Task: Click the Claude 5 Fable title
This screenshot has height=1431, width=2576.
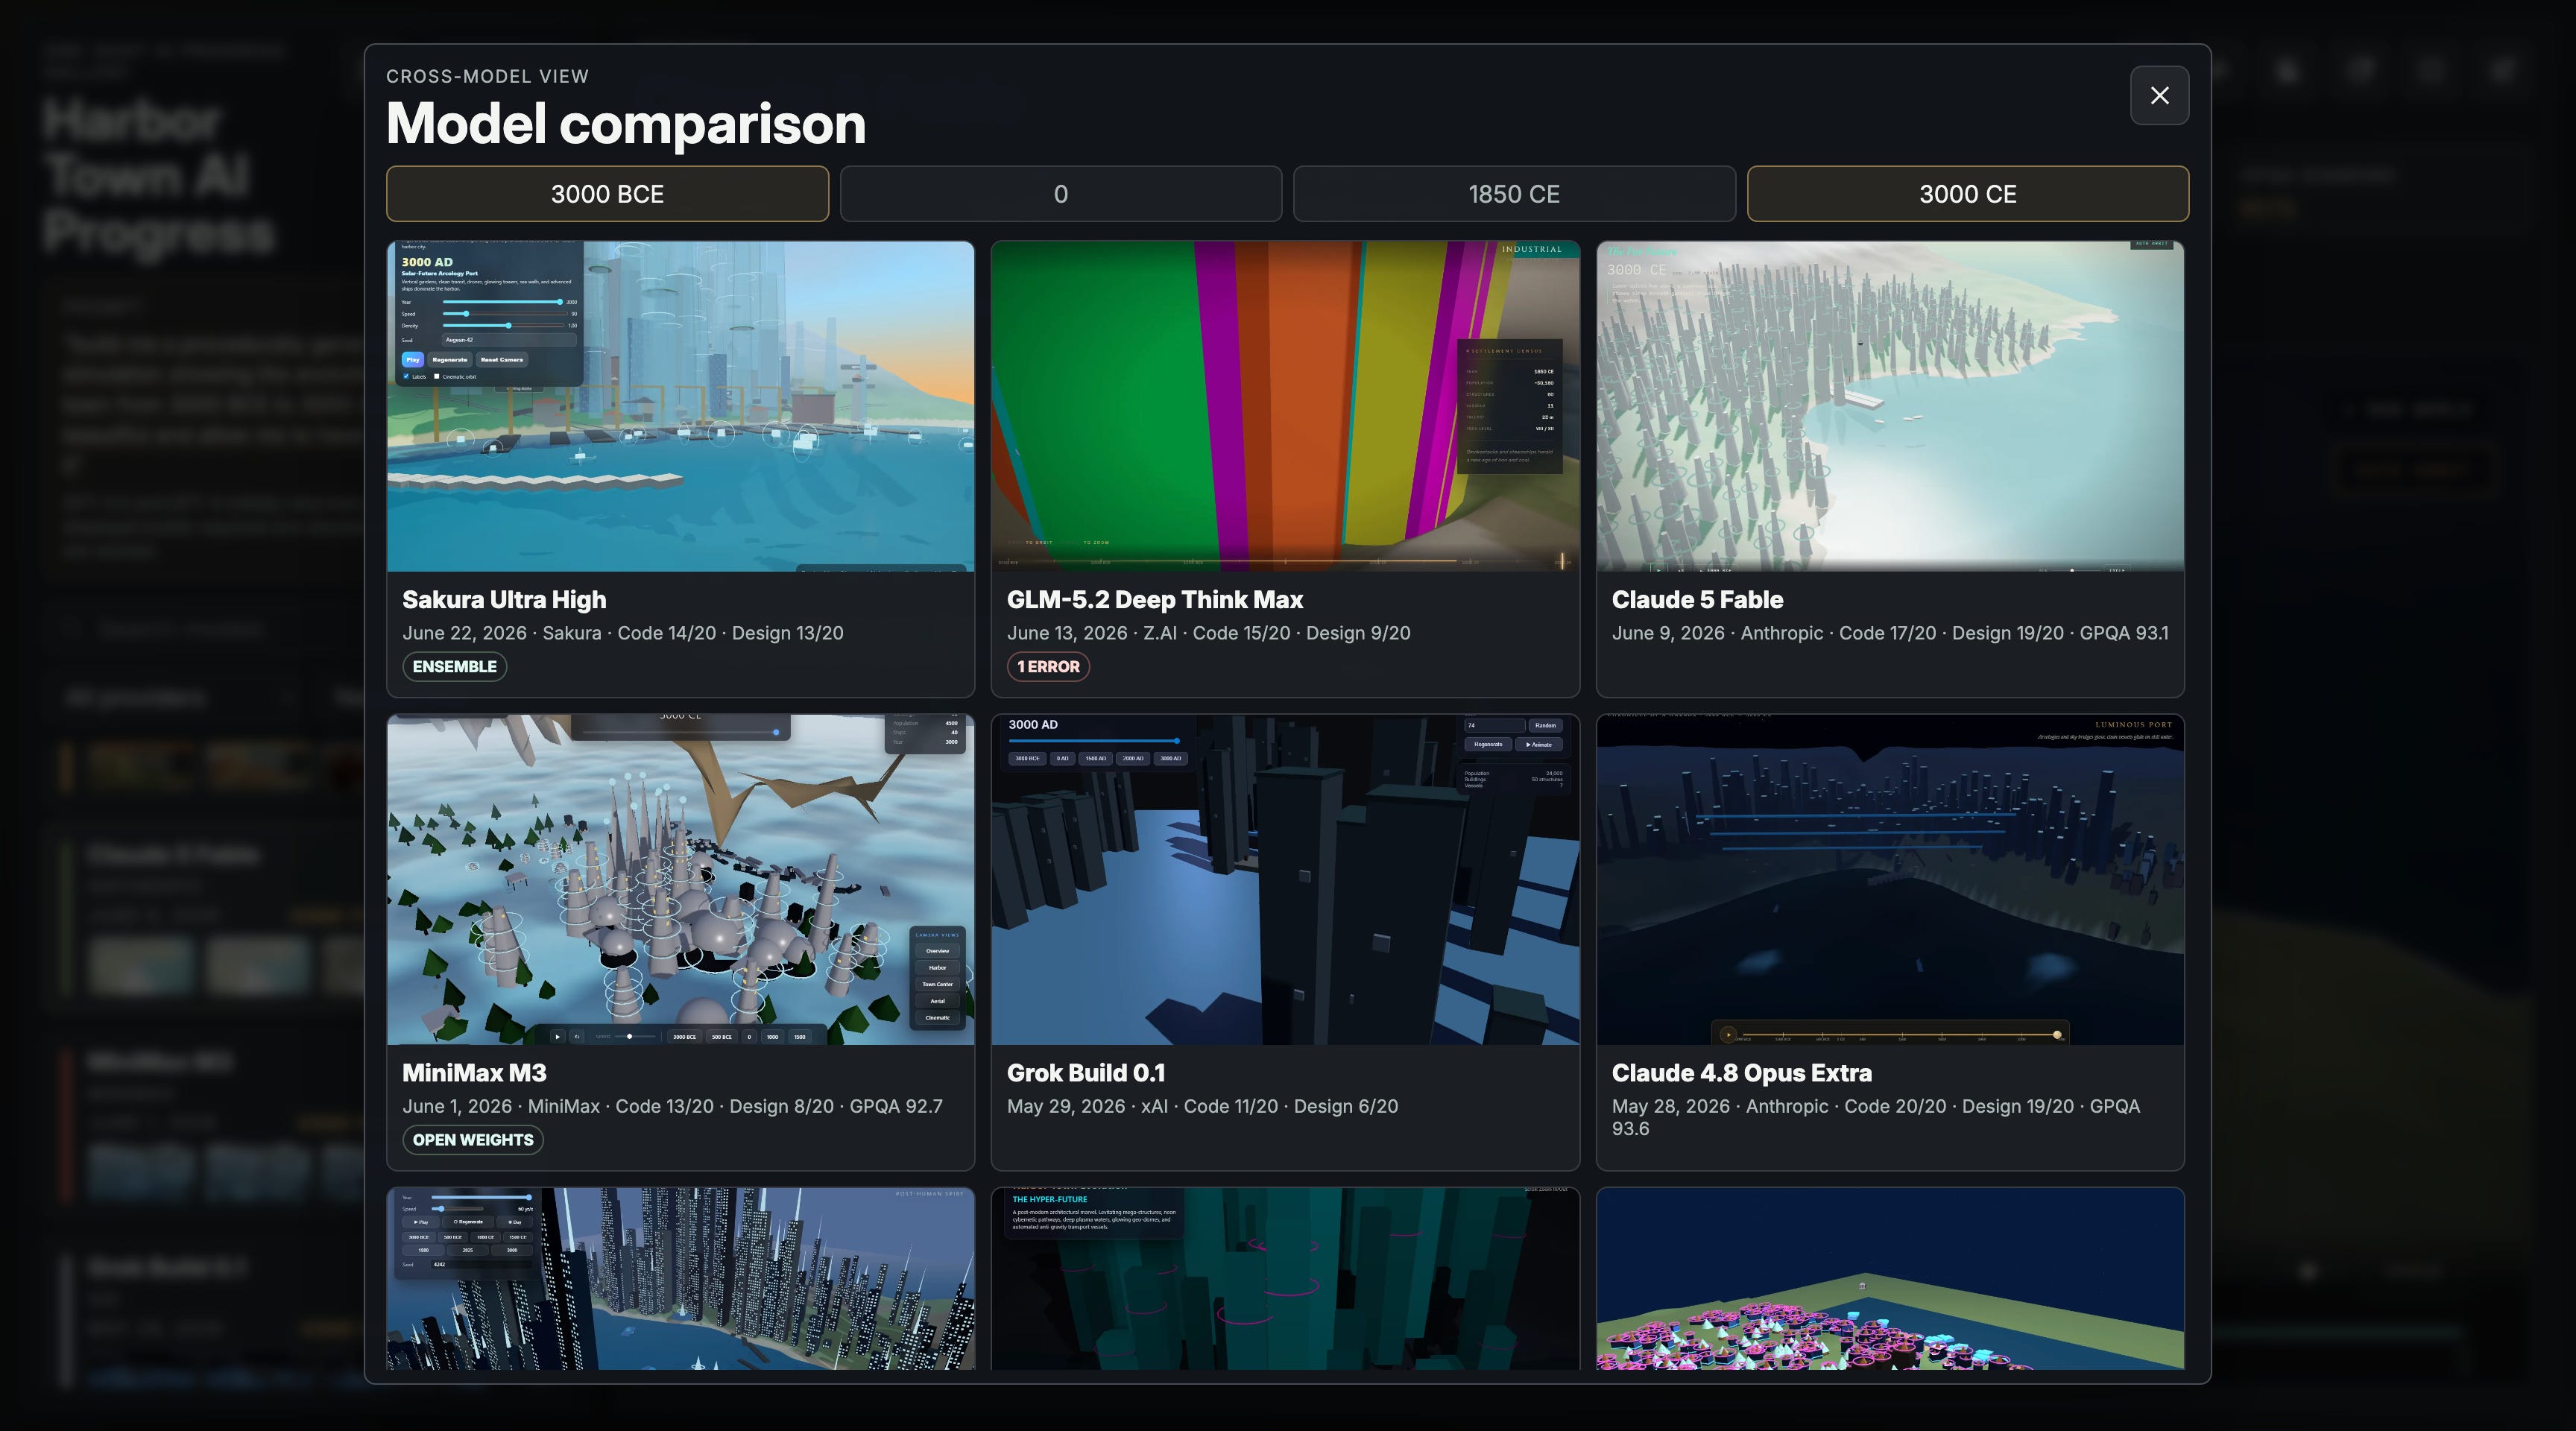Action: (1697, 599)
